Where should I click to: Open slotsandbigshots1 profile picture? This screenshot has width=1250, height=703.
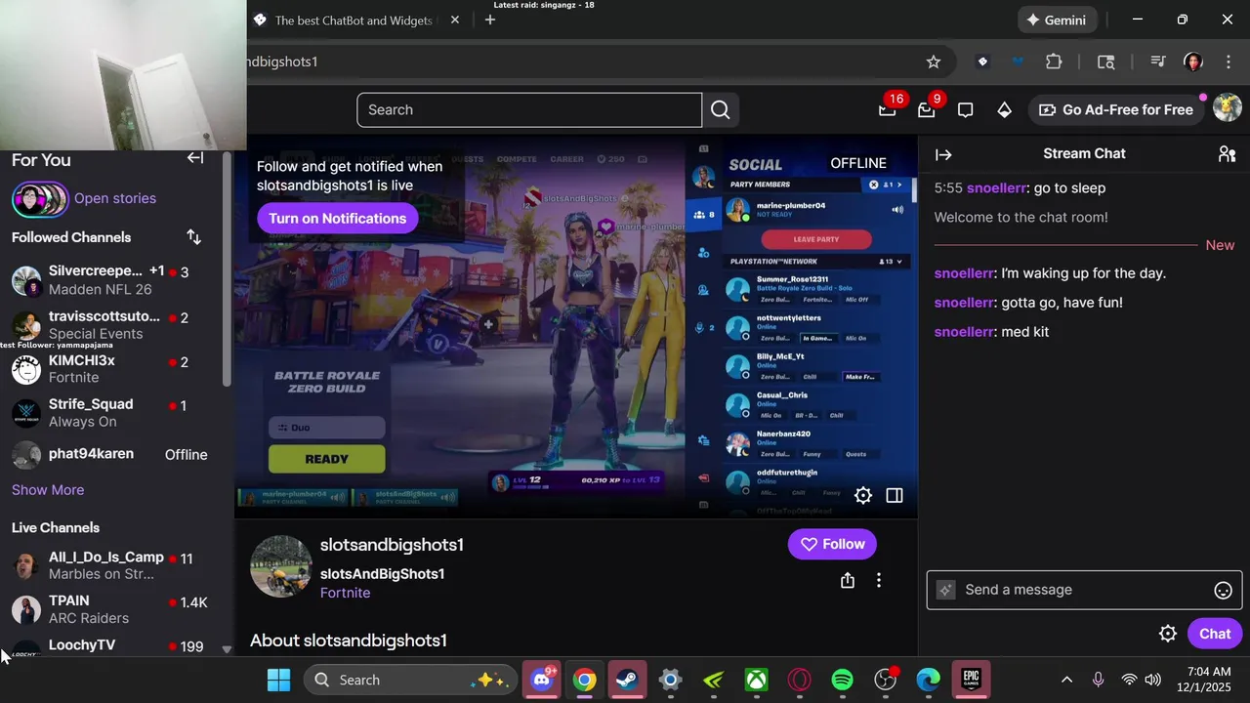pos(281,565)
